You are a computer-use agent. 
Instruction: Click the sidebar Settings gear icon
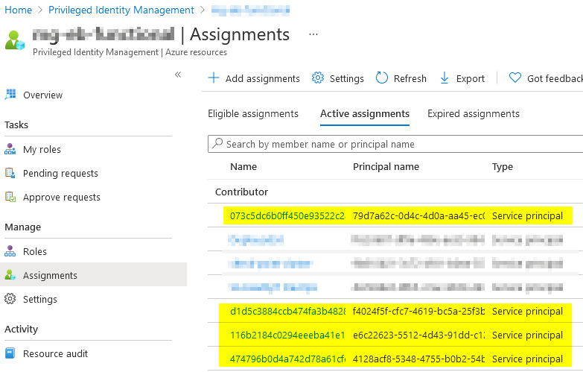tap(10, 299)
